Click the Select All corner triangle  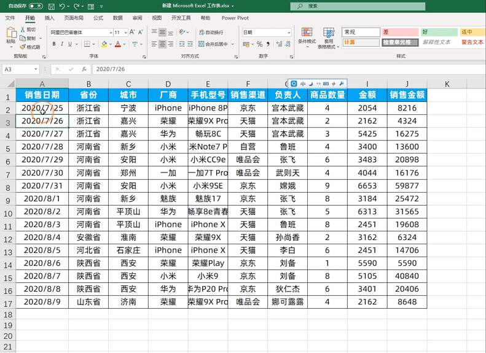(11, 83)
